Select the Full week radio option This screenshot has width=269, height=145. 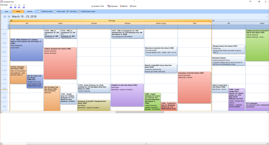click(x=68, y=11)
